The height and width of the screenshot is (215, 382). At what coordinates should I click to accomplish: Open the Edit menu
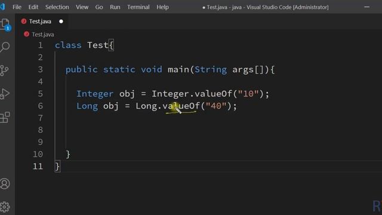tap(33, 7)
